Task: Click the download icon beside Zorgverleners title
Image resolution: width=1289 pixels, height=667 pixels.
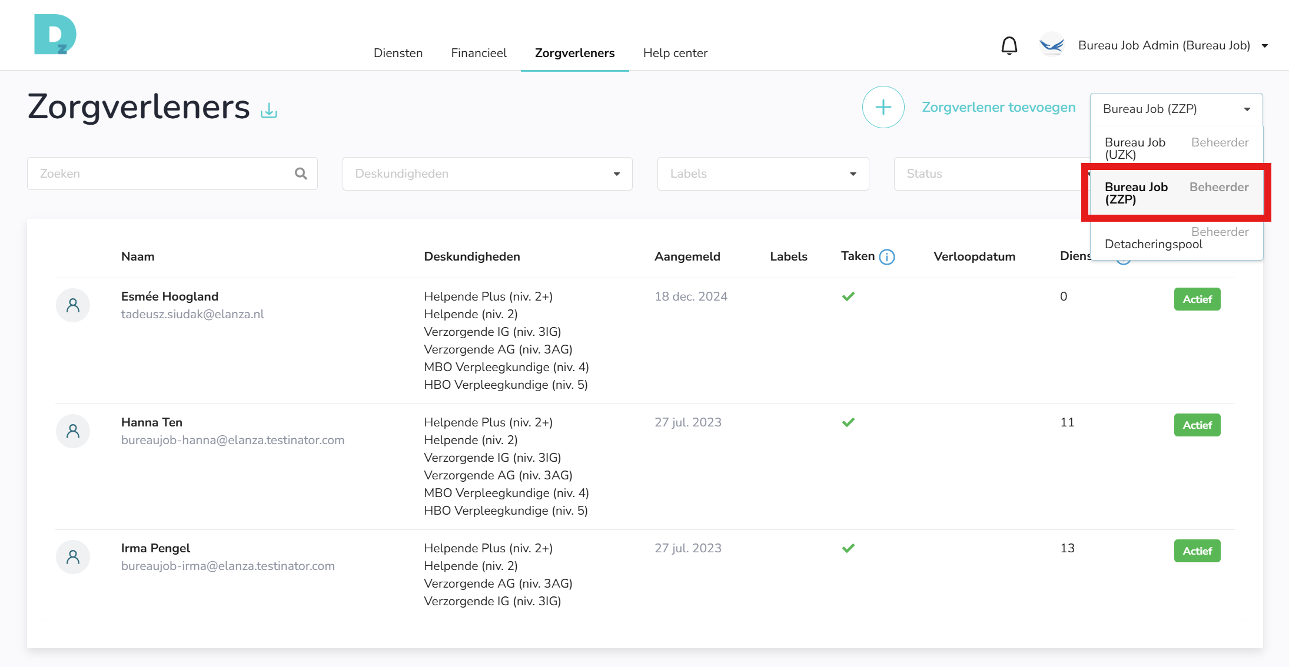Action: (269, 110)
